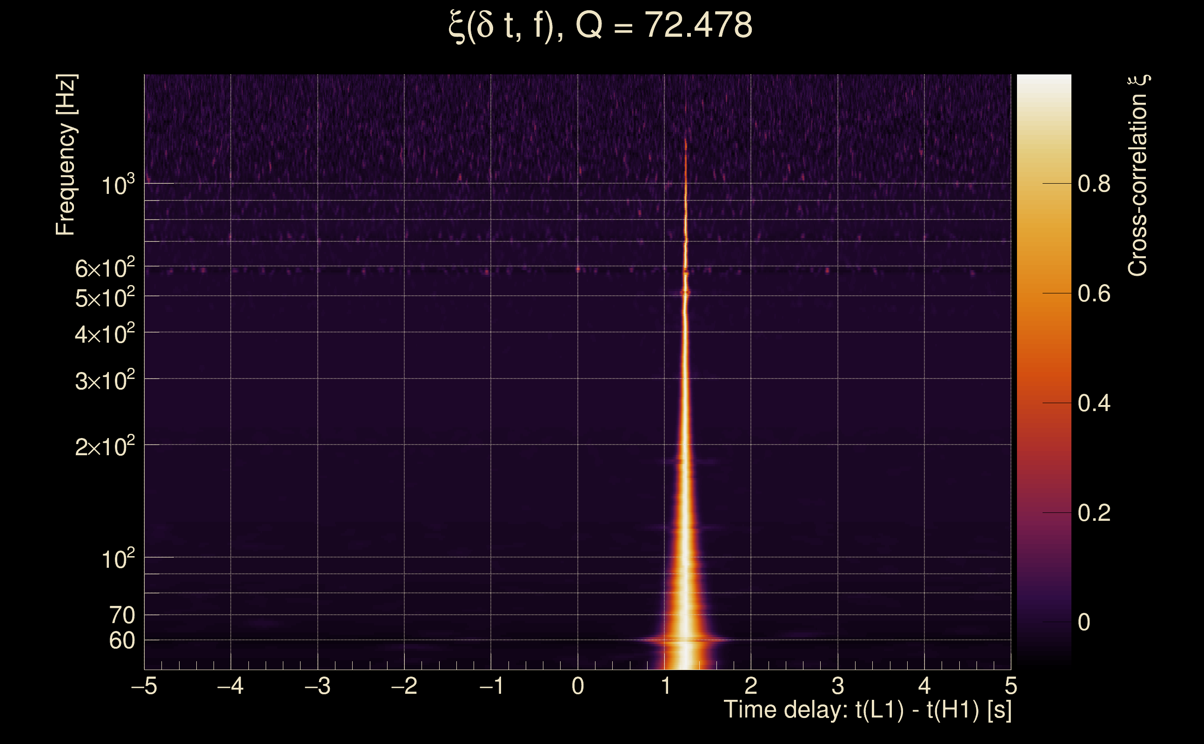Click the 70 Hz tick label
The width and height of the screenshot is (1204, 744).
(x=121, y=616)
